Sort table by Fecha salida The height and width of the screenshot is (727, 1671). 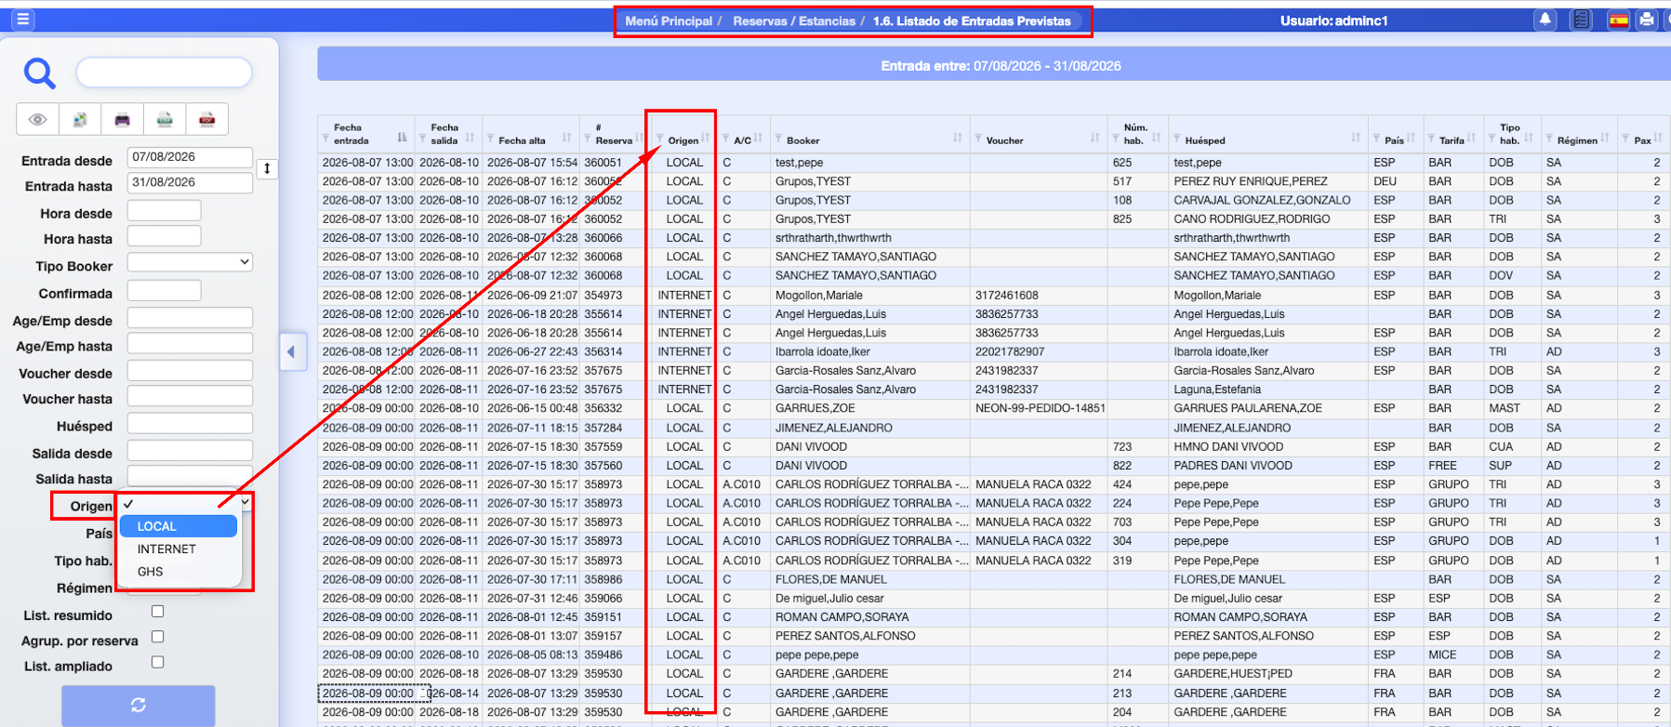pos(471,138)
